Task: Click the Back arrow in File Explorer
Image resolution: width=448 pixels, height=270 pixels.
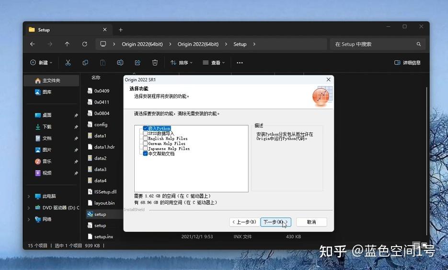Action: 32,44
